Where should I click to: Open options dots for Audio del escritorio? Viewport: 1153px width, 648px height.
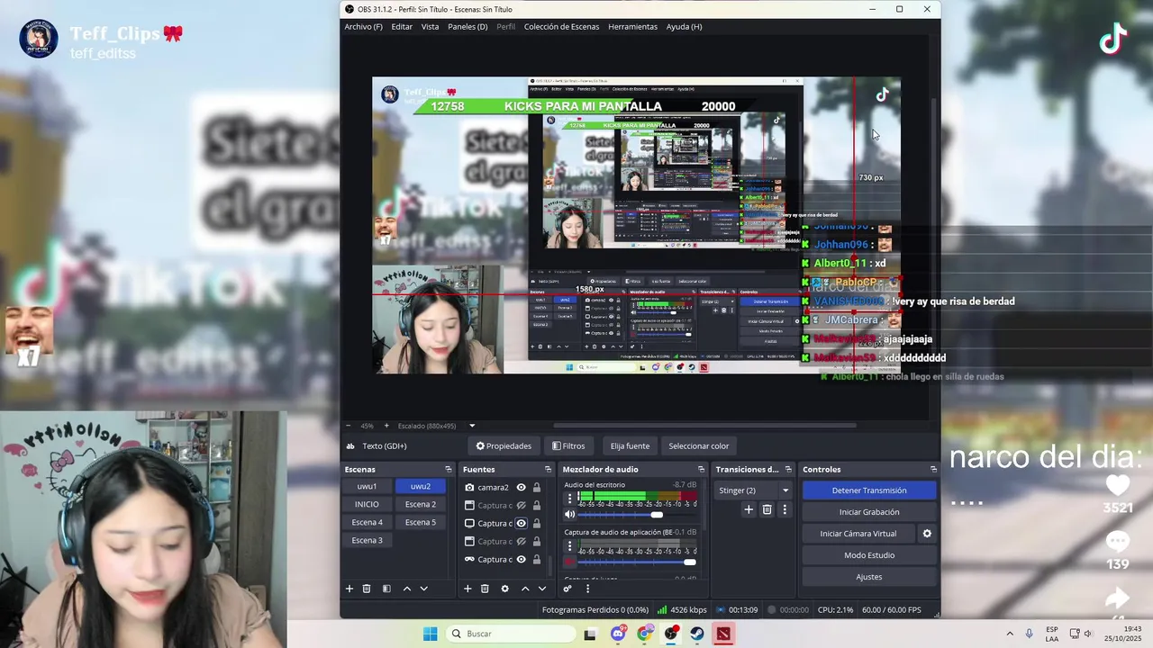tap(569, 498)
